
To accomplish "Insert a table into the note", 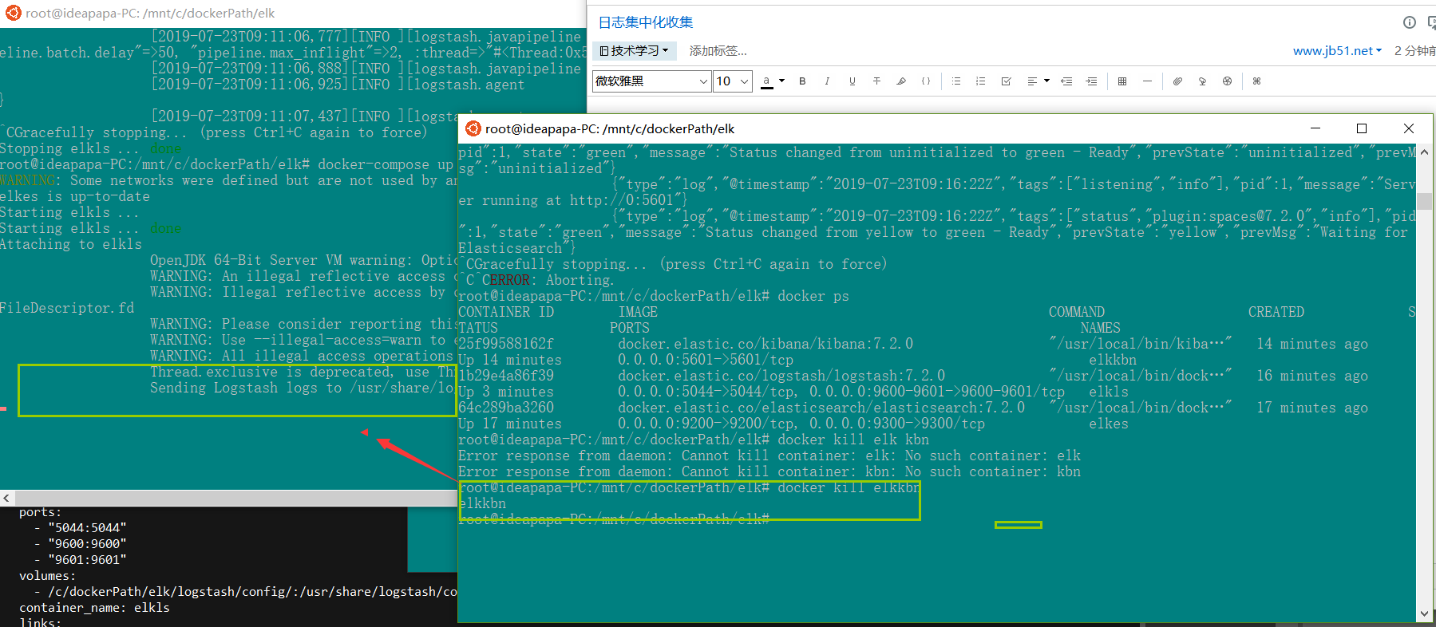I will [x=1122, y=81].
